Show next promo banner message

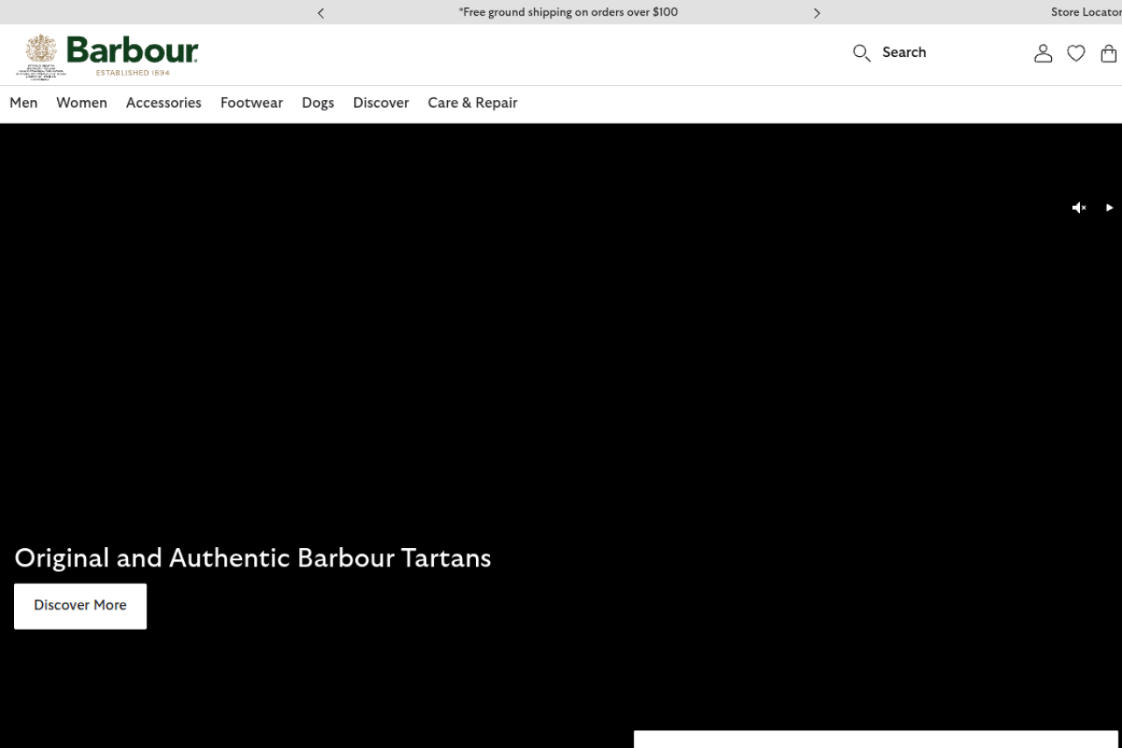coord(816,12)
